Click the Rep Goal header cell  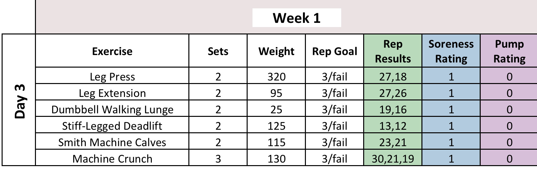pyautogui.click(x=334, y=51)
